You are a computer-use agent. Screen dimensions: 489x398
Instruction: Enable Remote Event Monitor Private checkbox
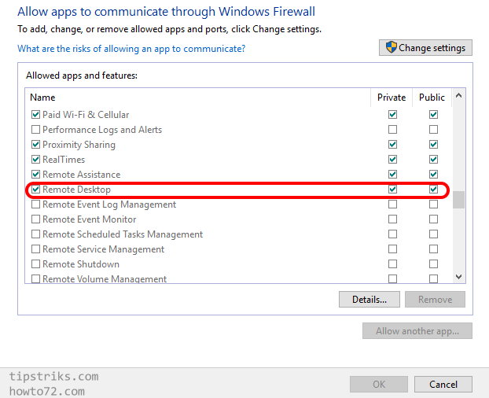point(392,219)
